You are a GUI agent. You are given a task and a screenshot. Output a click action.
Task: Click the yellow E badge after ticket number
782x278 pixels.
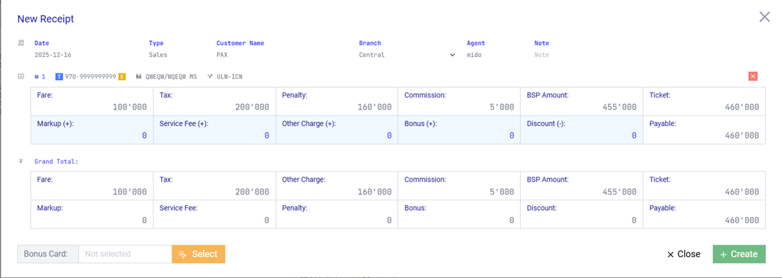coord(122,76)
